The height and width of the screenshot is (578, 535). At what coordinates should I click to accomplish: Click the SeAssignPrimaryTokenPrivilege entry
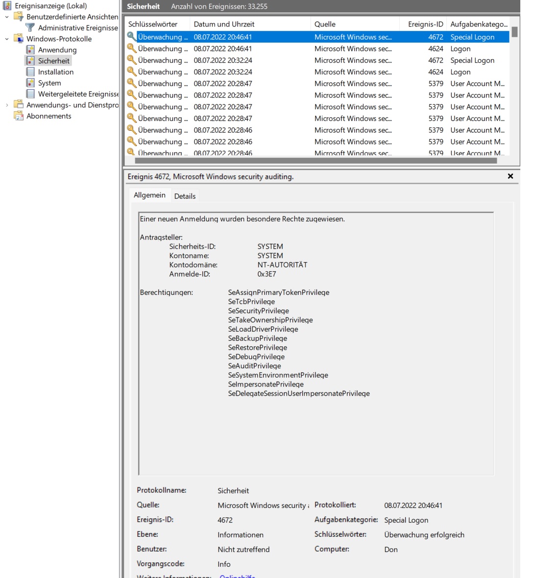278,292
